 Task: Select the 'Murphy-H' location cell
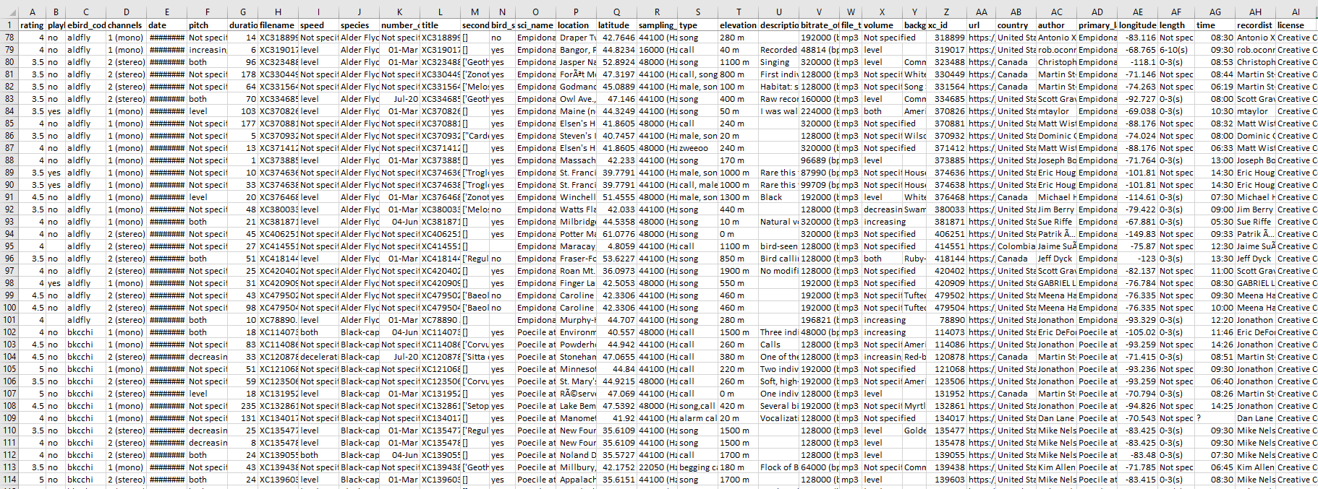(x=576, y=320)
